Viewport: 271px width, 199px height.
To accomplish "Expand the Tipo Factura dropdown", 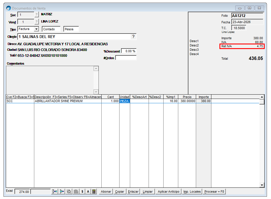I will pyautogui.click(x=36, y=29).
